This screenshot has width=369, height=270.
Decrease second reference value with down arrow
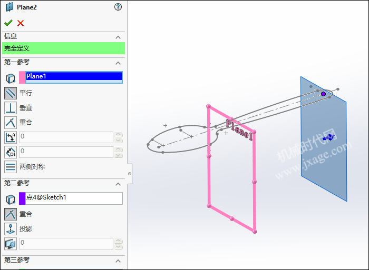click(119, 246)
